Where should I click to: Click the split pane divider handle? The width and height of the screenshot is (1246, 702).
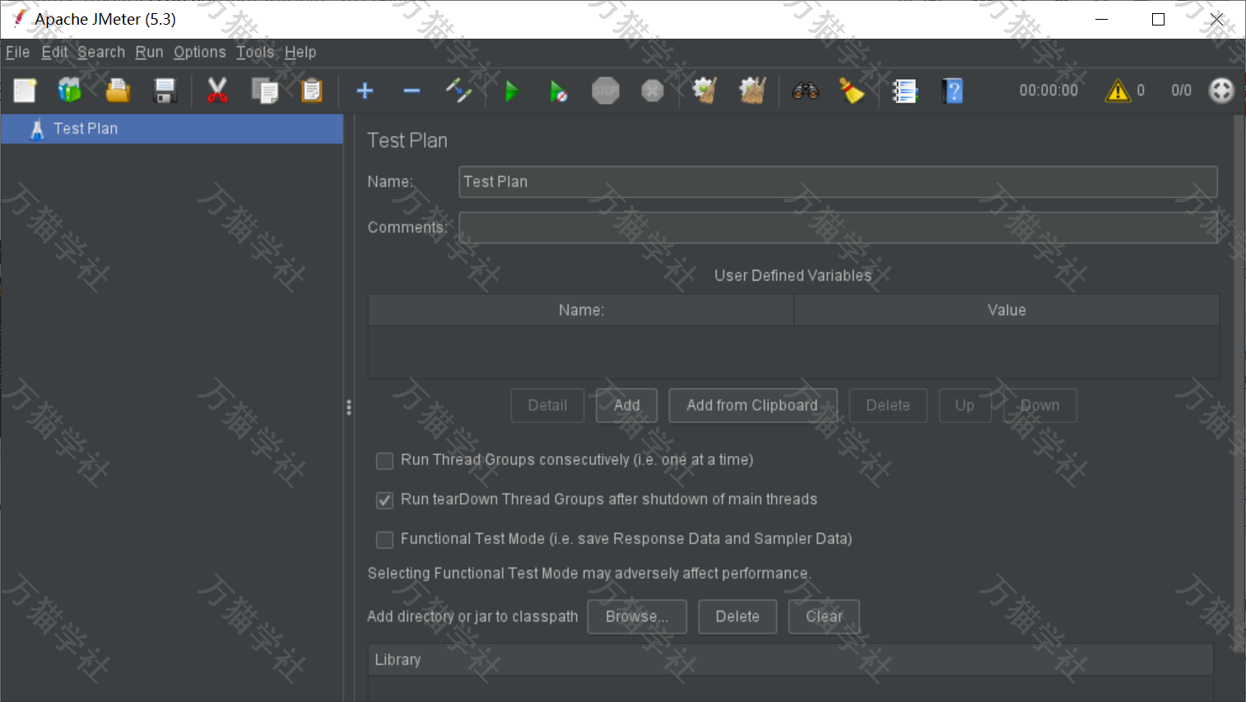(349, 407)
